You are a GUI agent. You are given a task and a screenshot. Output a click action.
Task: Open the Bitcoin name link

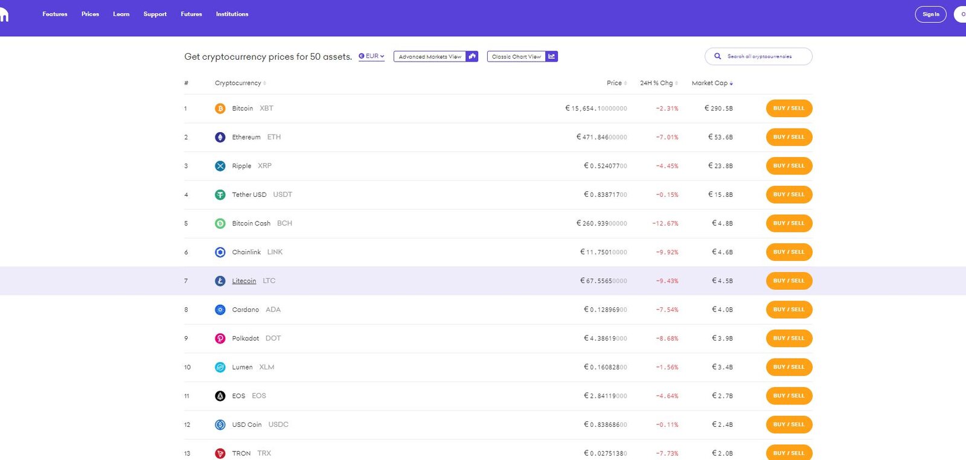[242, 109]
